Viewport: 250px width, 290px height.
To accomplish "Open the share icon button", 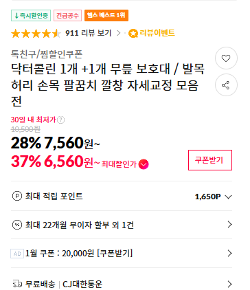I will coord(226,85).
